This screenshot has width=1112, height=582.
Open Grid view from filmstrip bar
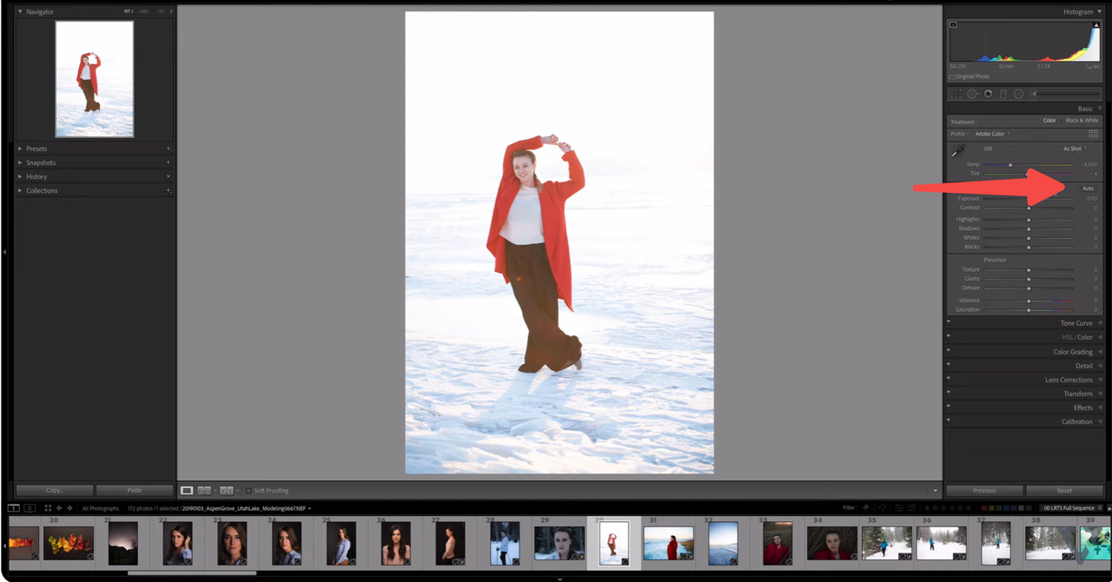[x=48, y=508]
